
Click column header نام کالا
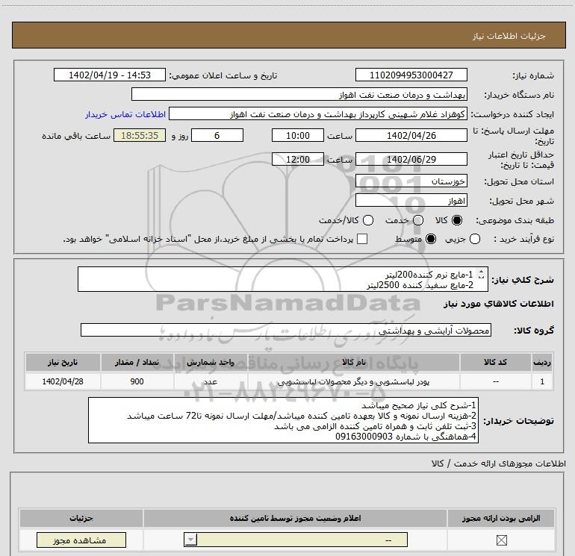[x=354, y=362]
